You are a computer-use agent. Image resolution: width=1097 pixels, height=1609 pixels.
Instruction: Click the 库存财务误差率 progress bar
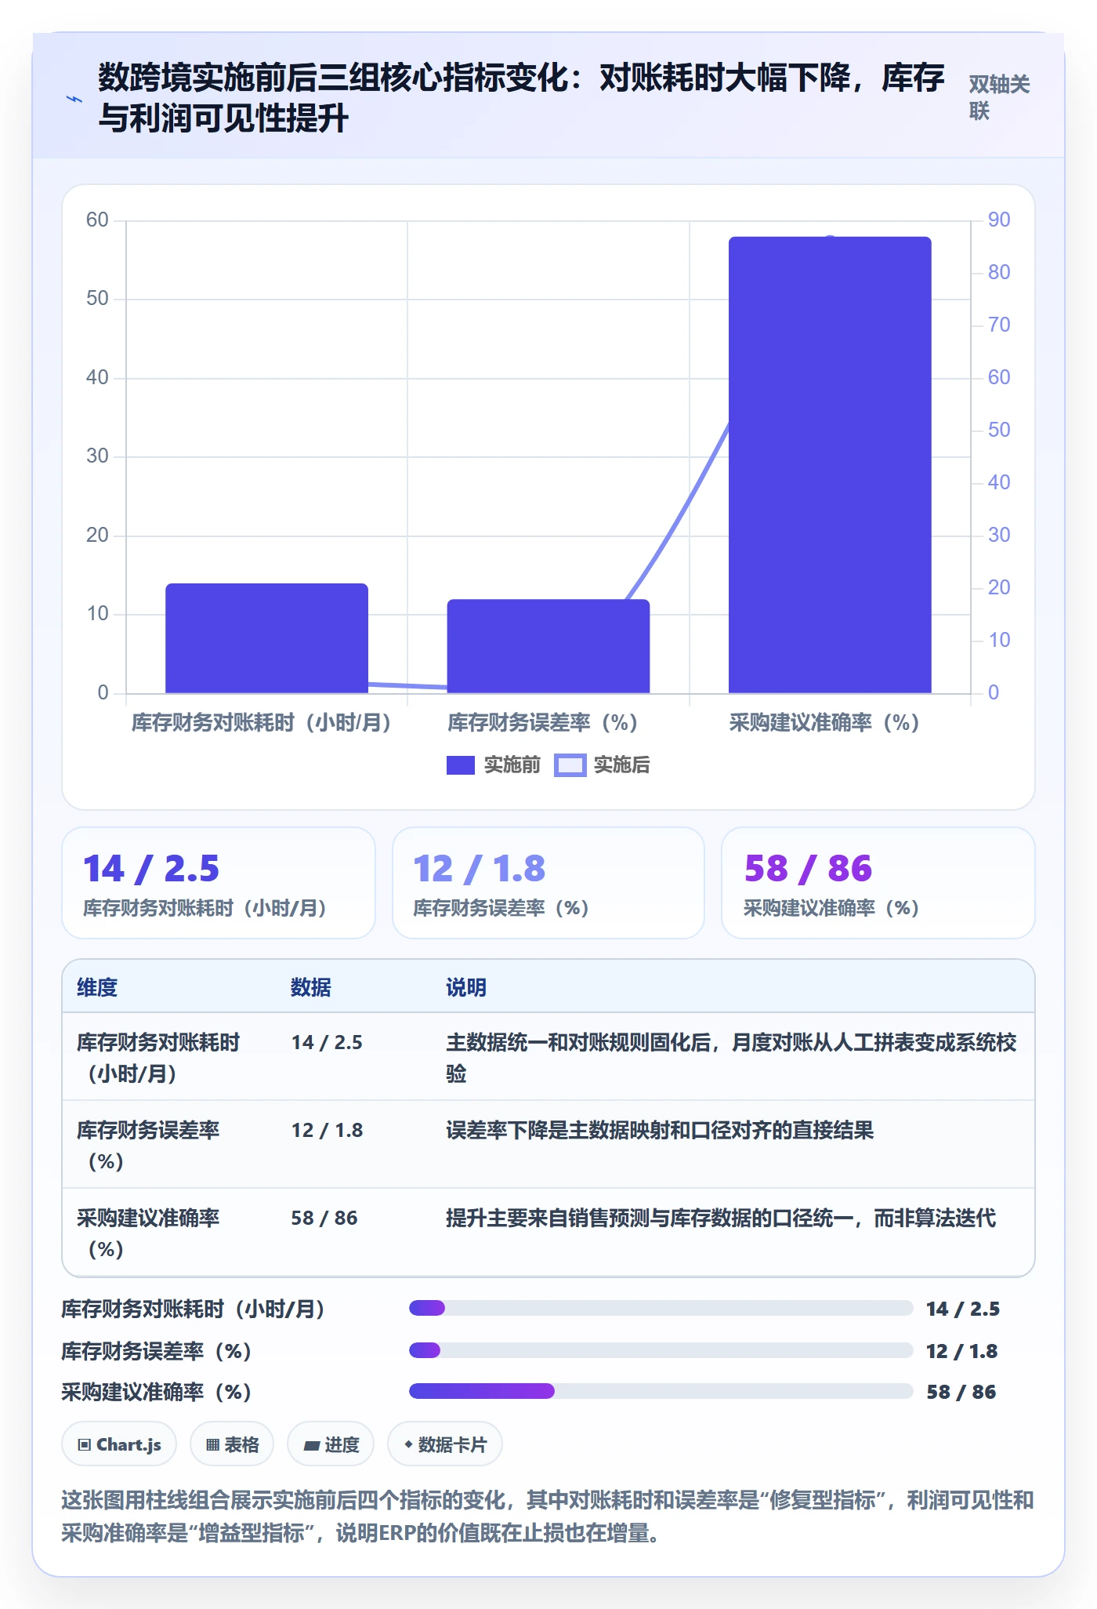click(x=661, y=1350)
